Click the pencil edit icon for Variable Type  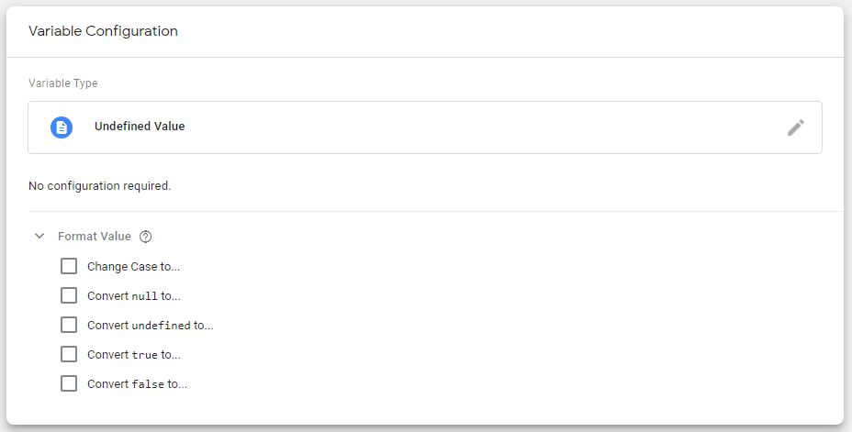795,127
